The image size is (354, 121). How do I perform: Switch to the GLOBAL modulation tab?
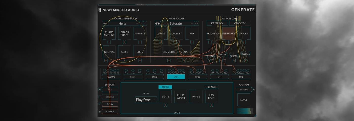click(111, 77)
